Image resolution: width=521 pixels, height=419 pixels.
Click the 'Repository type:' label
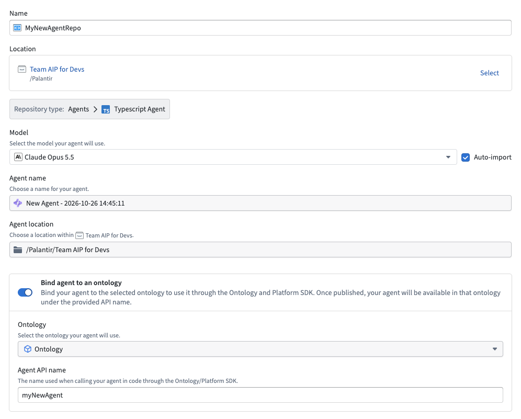click(39, 109)
